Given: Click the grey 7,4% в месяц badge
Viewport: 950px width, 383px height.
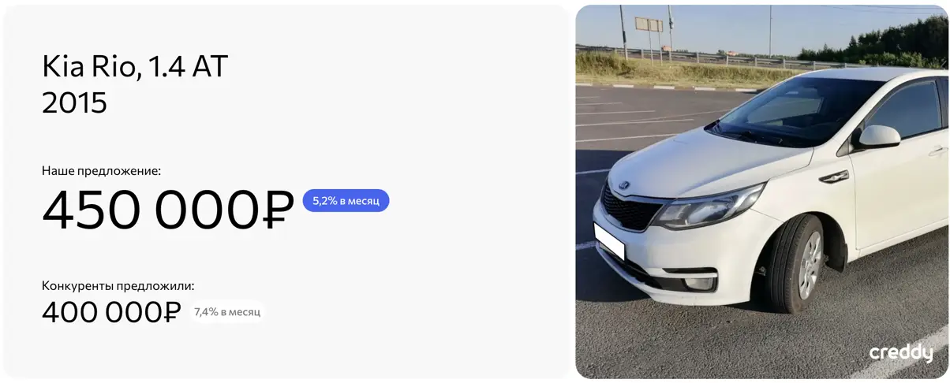Looking at the screenshot, I should click(x=227, y=312).
